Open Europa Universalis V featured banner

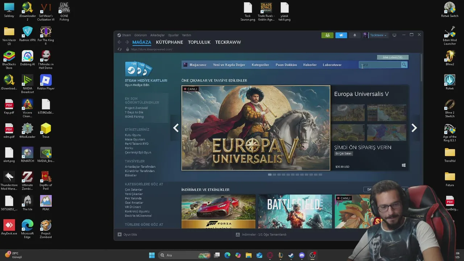(256, 128)
